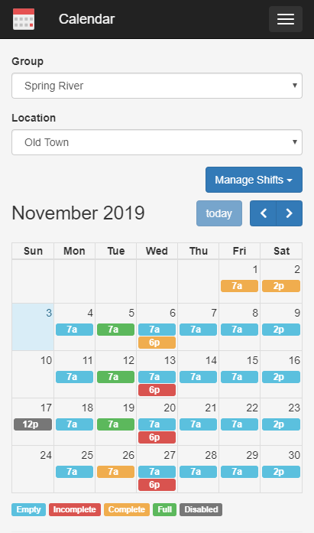Select the orange 7a shift on November 26
Viewport: 314px width, 533px height.
tap(116, 472)
